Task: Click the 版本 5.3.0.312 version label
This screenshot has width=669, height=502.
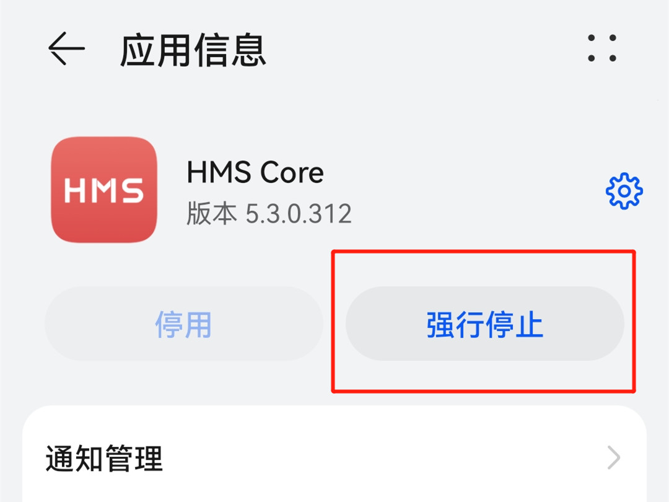Action: point(269,213)
